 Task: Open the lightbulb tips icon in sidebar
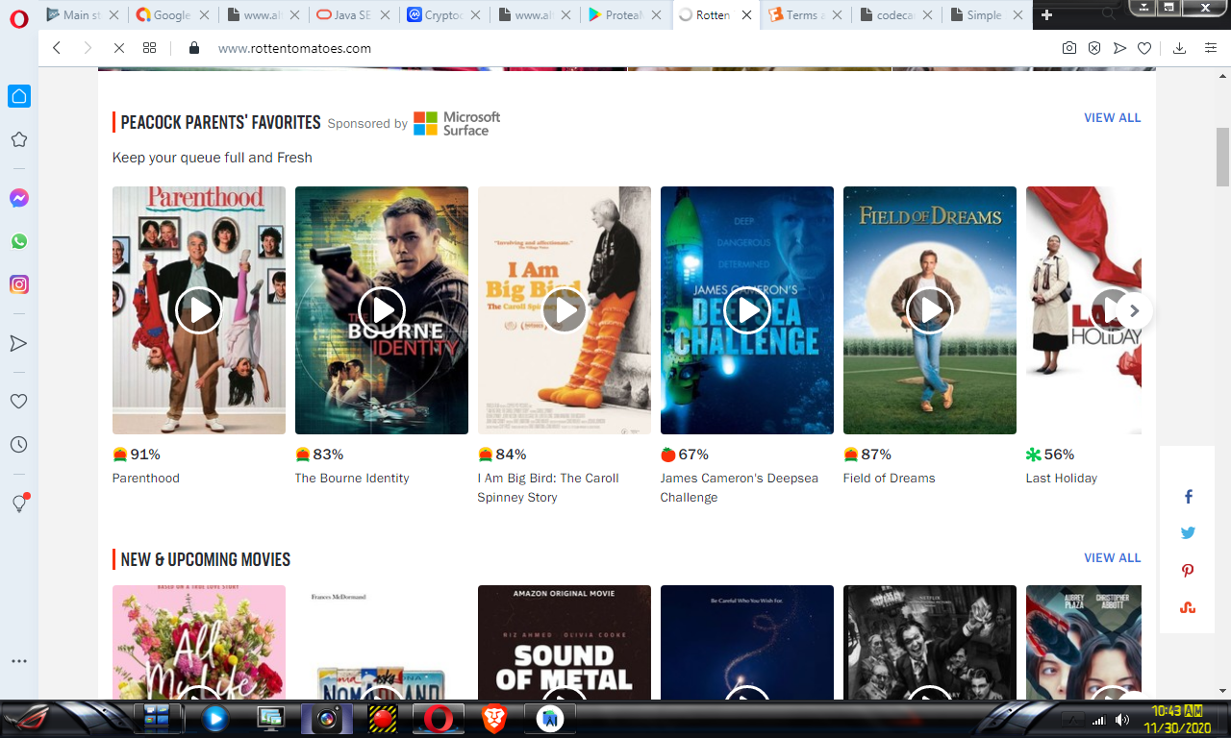click(19, 503)
